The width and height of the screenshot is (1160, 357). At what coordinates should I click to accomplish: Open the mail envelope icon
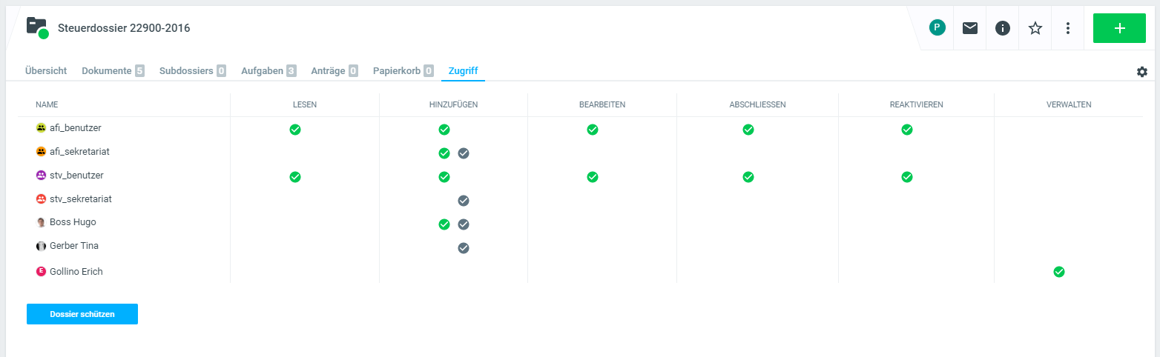969,28
